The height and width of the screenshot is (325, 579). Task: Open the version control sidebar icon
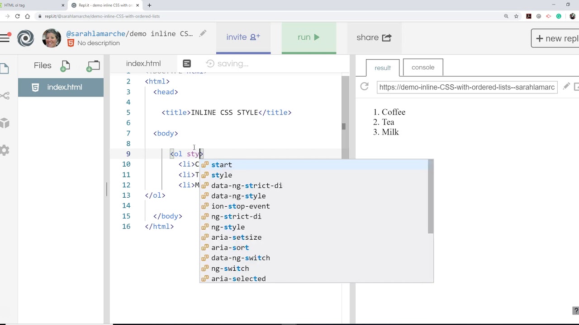click(5, 96)
